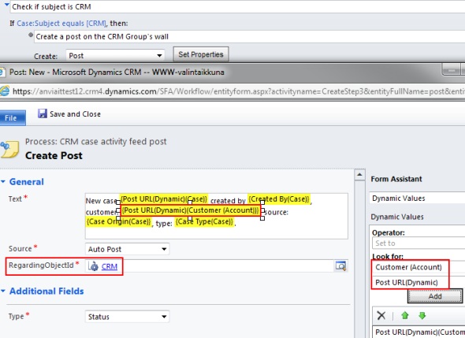This screenshot has width=465, height=338.
Task: Click the Set Properties button
Action: coord(201,54)
